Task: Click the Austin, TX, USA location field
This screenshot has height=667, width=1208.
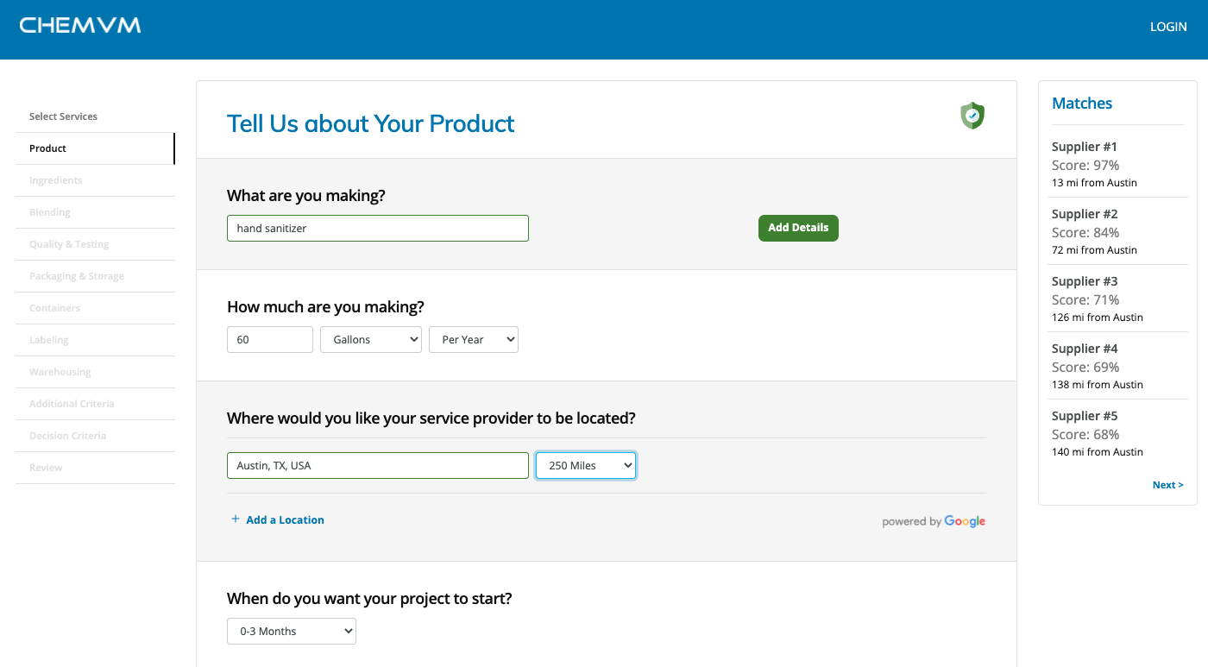Action: (x=377, y=465)
